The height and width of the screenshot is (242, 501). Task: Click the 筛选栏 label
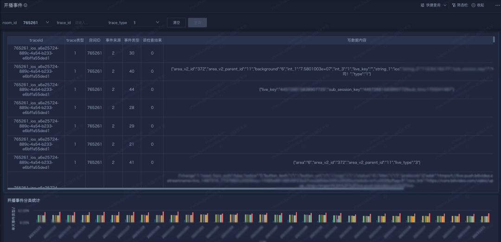tap(462, 5)
